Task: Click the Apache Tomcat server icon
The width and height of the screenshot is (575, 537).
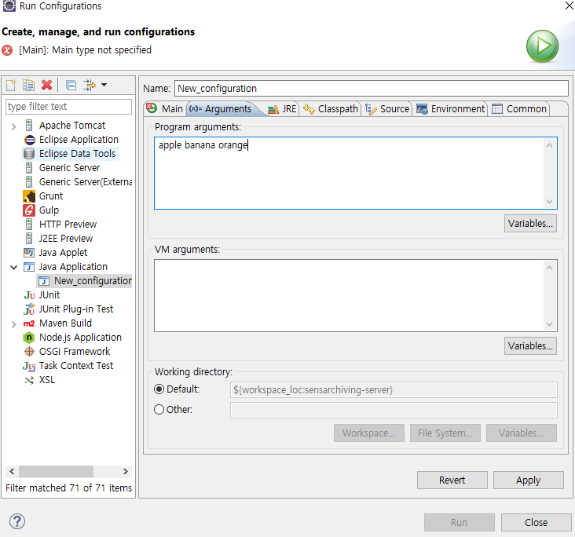Action: [x=29, y=126]
